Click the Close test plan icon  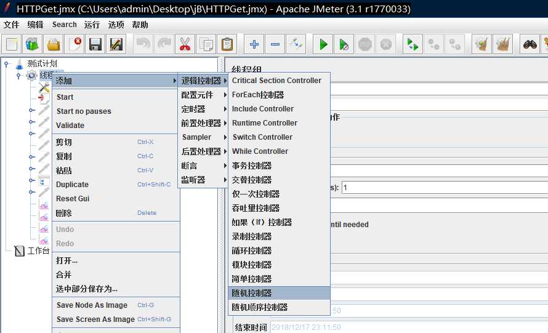[74, 44]
